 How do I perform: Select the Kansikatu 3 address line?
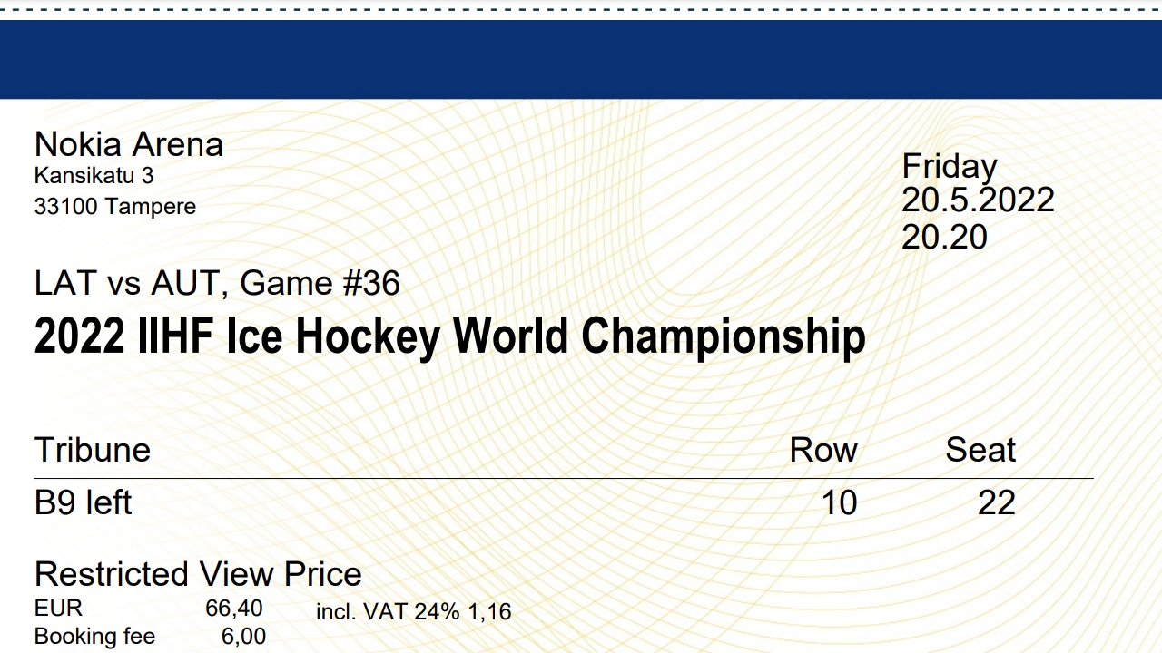tap(94, 176)
